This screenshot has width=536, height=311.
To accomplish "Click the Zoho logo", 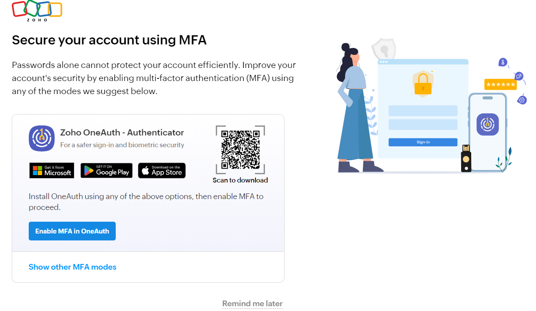I will point(37,11).
